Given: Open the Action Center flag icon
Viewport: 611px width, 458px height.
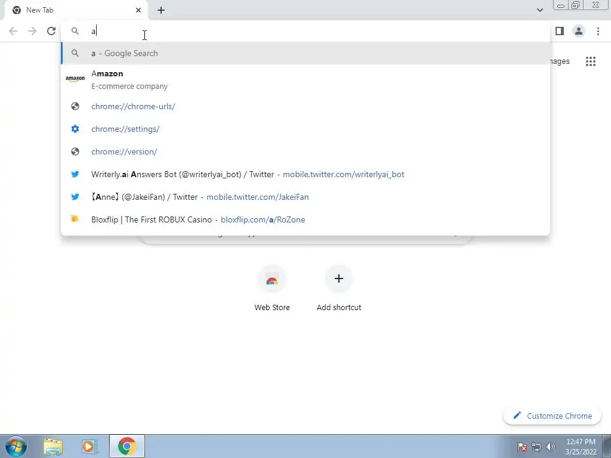Looking at the screenshot, I should [x=522, y=447].
